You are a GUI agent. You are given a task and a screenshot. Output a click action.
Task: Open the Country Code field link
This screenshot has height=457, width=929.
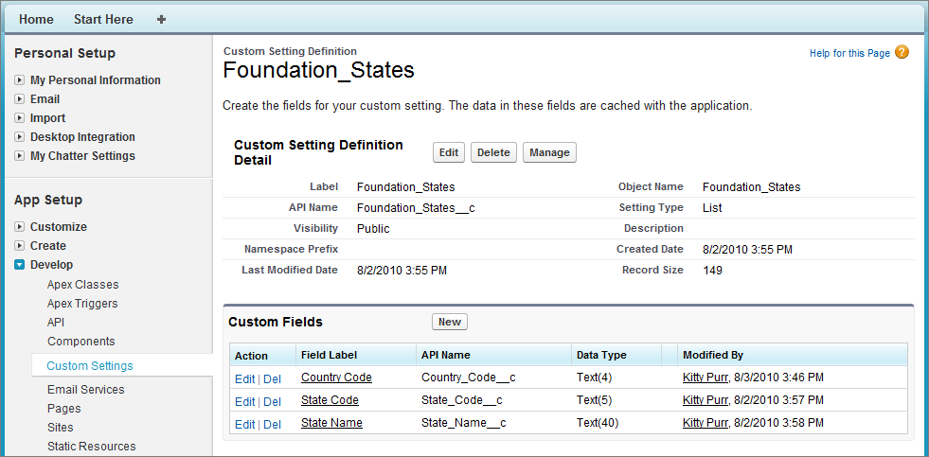(x=336, y=378)
